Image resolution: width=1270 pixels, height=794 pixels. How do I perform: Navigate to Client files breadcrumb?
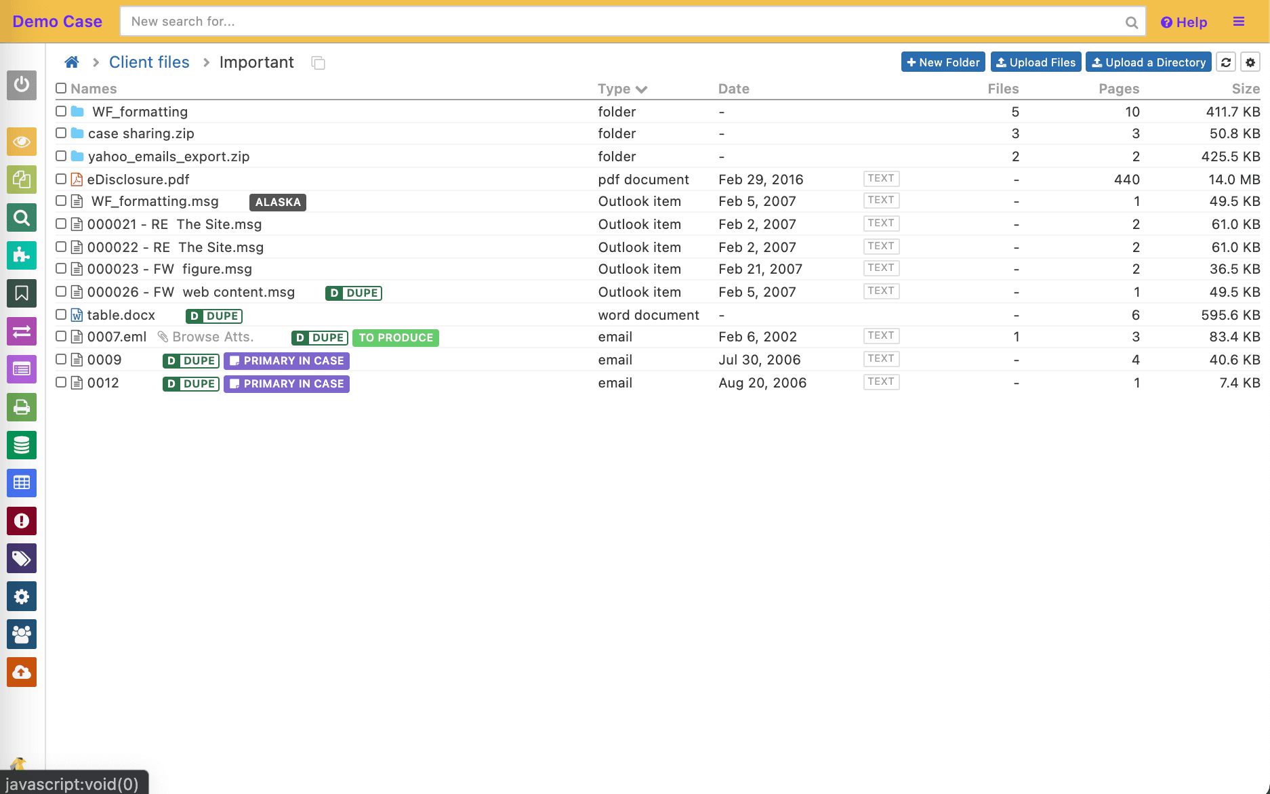pyautogui.click(x=149, y=62)
